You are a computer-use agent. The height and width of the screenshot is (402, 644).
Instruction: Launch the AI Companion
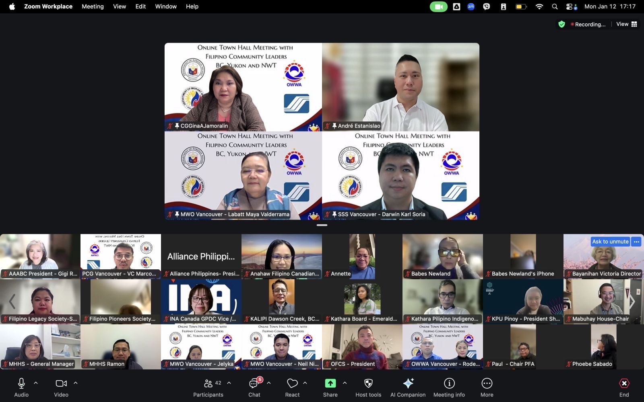(408, 388)
